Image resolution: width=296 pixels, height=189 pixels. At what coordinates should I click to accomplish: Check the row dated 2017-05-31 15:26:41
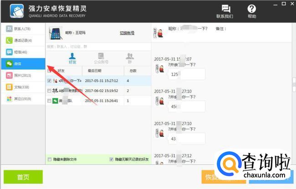pos(49,101)
